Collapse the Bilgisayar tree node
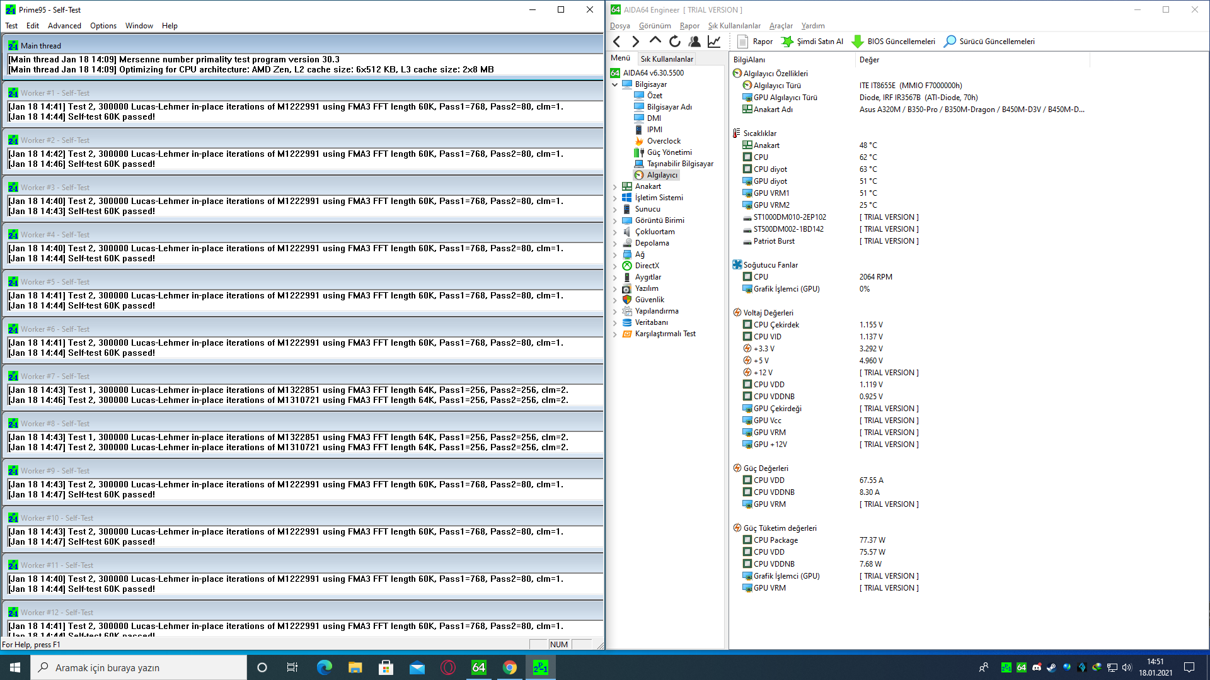Viewport: 1210px width, 680px height. [615, 84]
